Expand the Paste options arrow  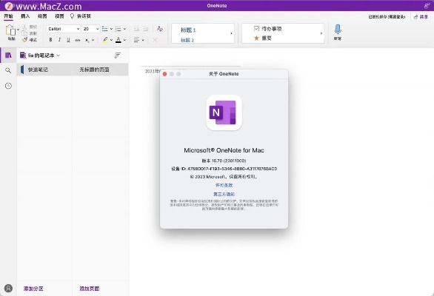[x=19, y=30]
